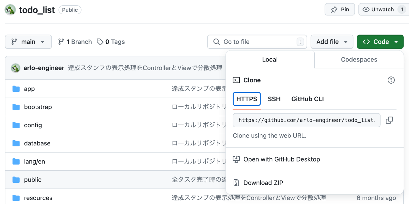Toggle the green Code dropdown button
The height and width of the screenshot is (204, 409).
tap(380, 42)
